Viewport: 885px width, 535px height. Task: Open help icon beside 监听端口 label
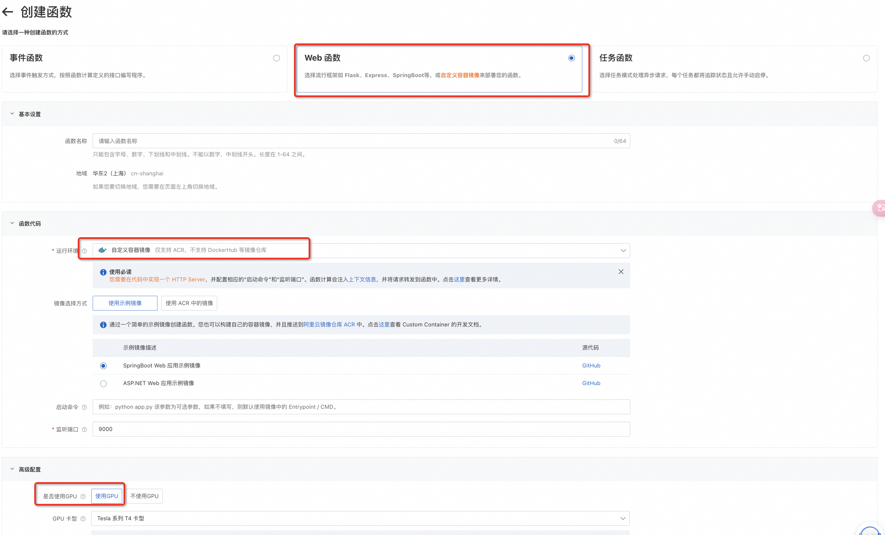tap(84, 429)
